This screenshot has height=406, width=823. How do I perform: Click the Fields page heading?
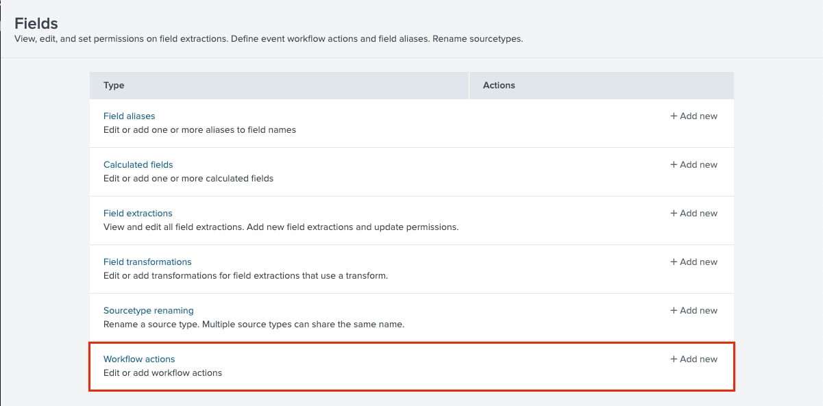36,23
